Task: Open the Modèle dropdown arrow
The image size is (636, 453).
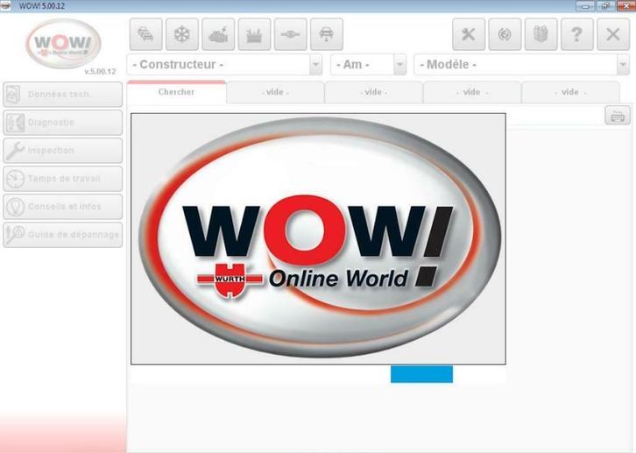Action: point(623,65)
